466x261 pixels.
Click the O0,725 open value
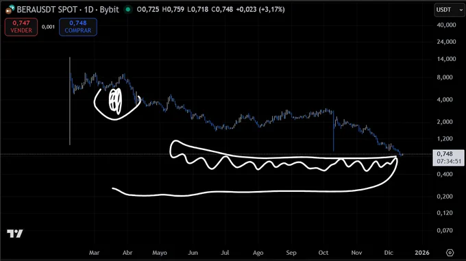pyautogui.click(x=148, y=10)
